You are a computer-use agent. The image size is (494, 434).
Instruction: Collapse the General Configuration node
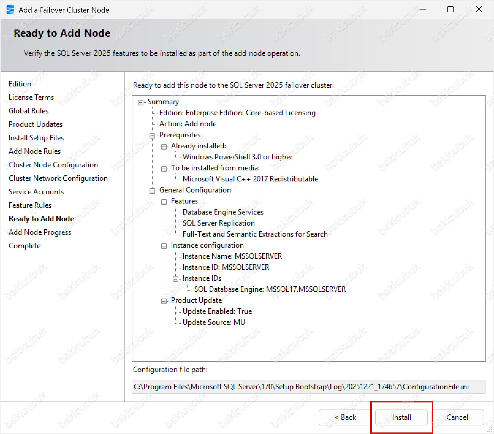click(152, 191)
